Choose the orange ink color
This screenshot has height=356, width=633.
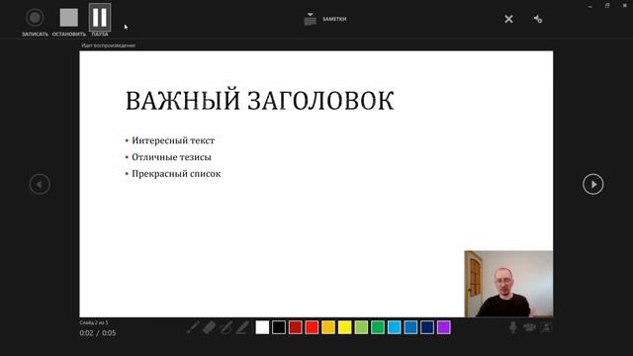pos(328,327)
